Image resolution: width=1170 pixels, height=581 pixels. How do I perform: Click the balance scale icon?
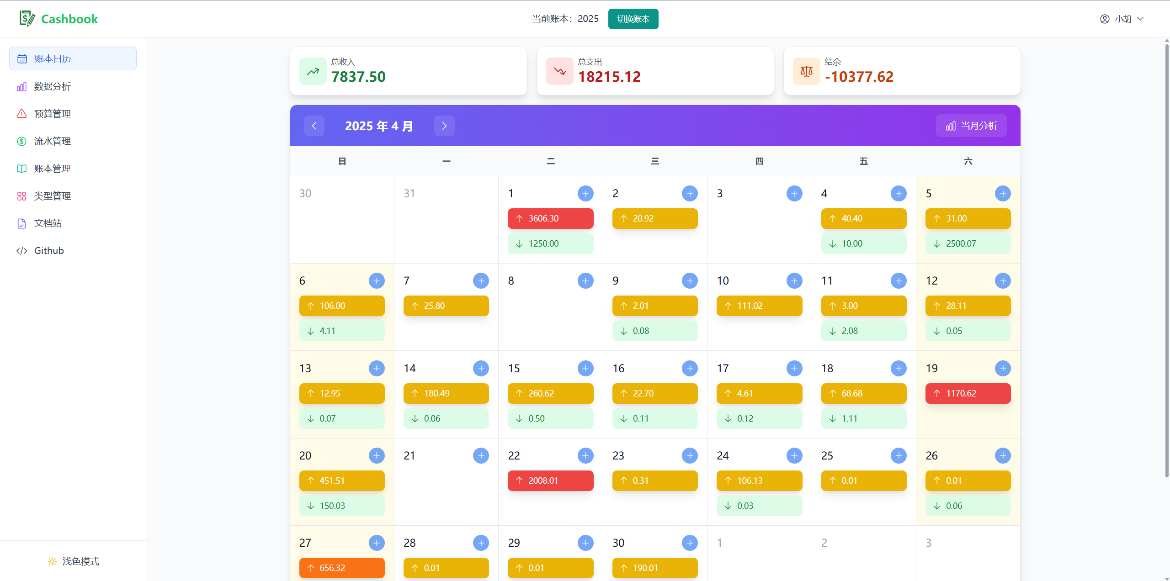click(807, 71)
